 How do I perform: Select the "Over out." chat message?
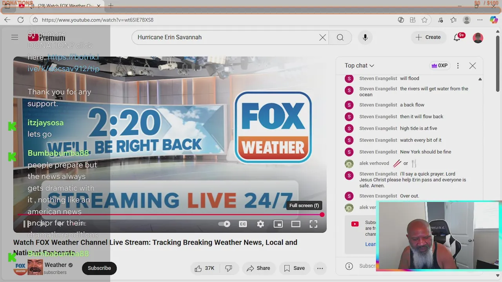(409, 196)
